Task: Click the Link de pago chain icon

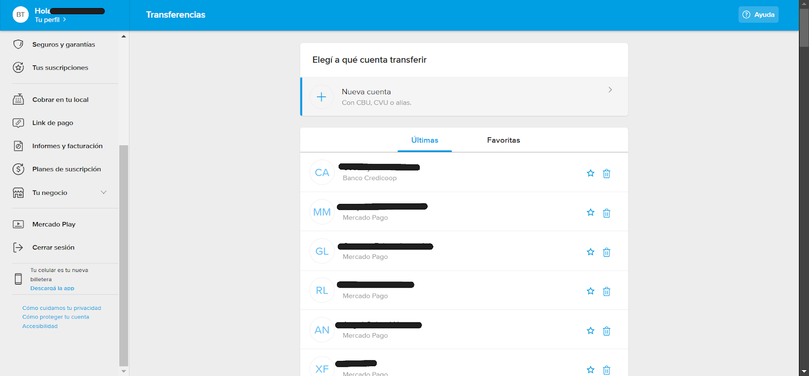Action: pyautogui.click(x=18, y=123)
